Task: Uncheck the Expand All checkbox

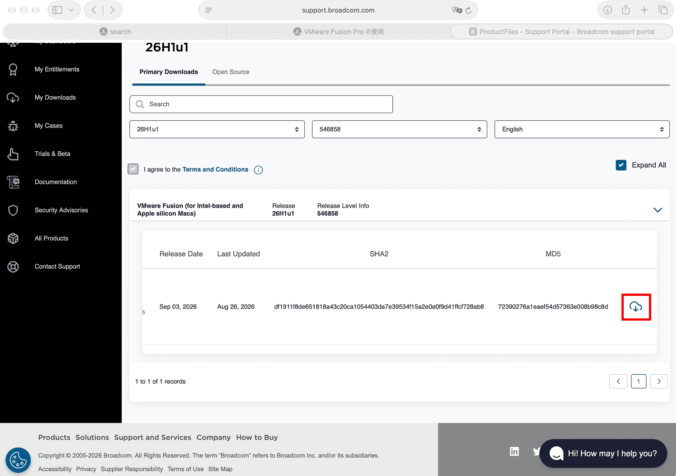Action: coord(621,165)
